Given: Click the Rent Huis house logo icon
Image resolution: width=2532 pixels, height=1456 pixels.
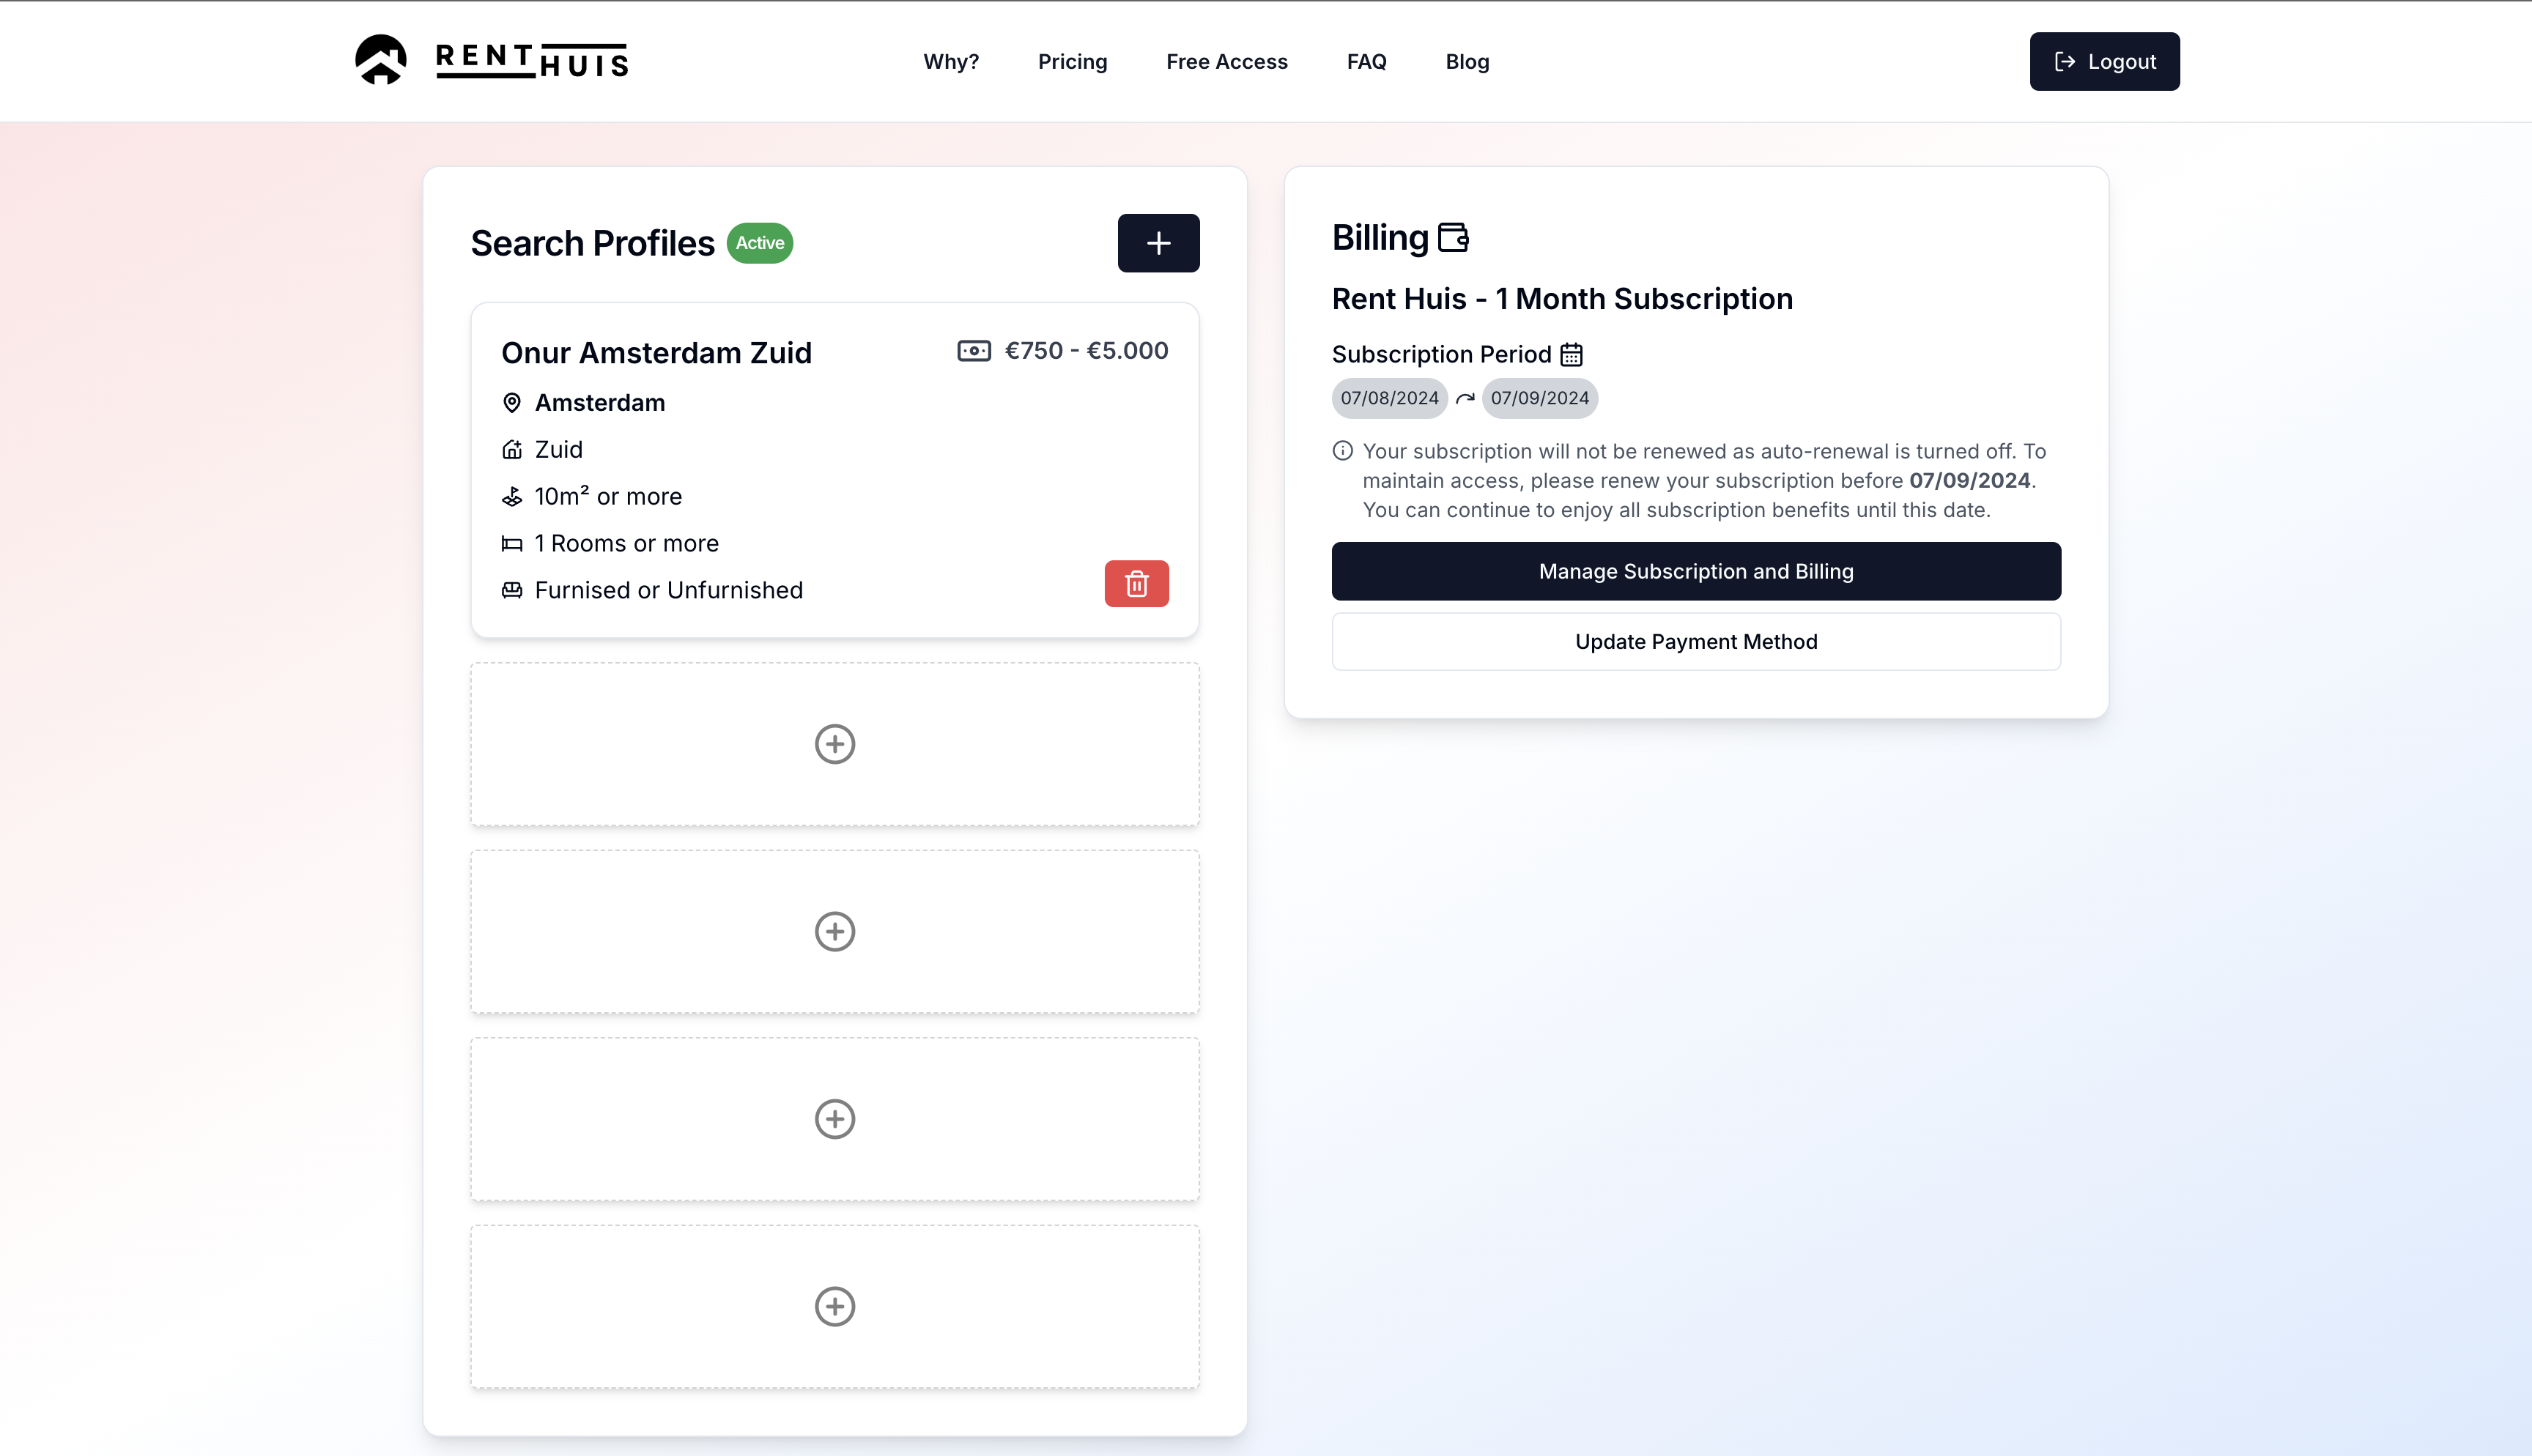Looking at the screenshot, I should tap(381, 60).
